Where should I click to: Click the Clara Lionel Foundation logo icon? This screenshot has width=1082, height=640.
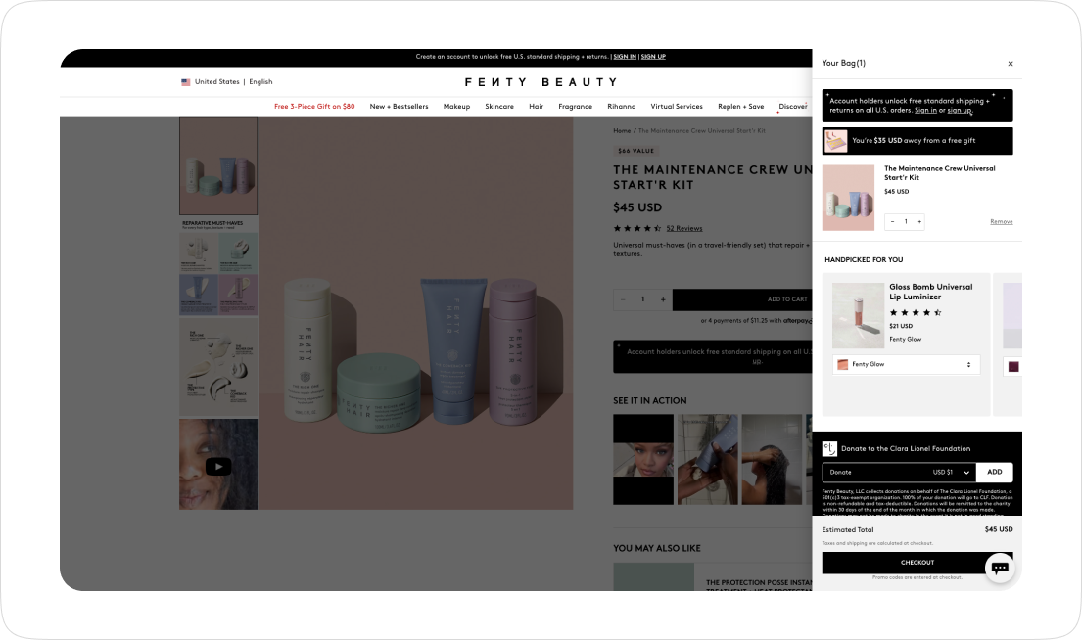(x=829, y=449)
